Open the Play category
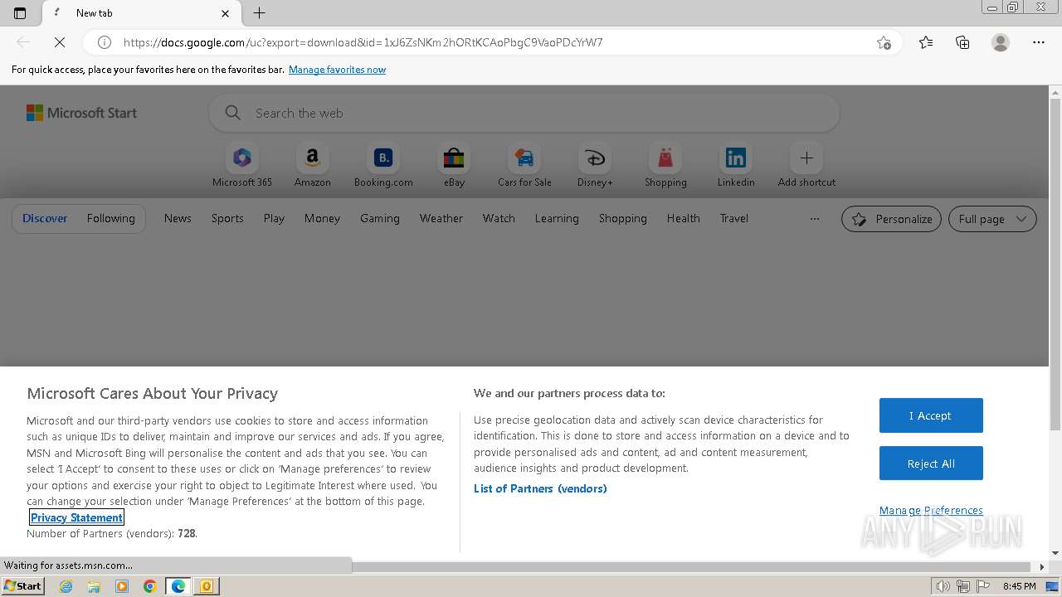 (274, 218)
